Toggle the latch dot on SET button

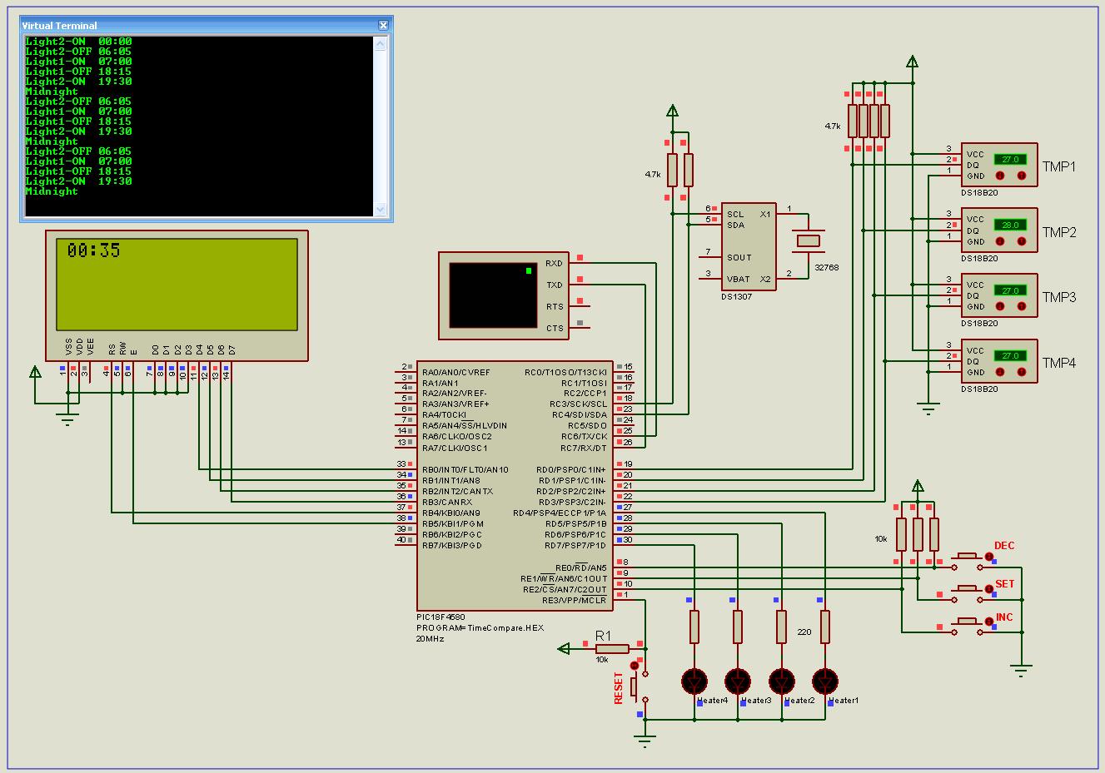pos(989,589)
